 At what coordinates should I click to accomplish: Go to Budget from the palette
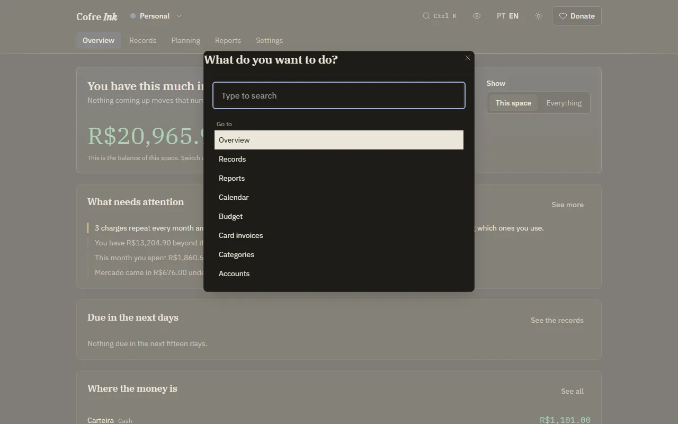pos(339,216)
